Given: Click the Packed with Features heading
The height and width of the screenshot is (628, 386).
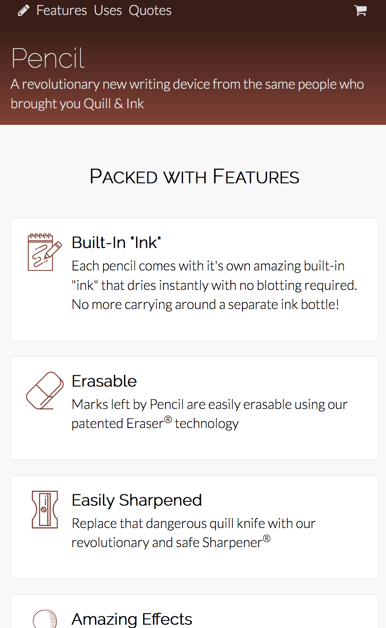Looking at the screenshot, I should [194, 177].
